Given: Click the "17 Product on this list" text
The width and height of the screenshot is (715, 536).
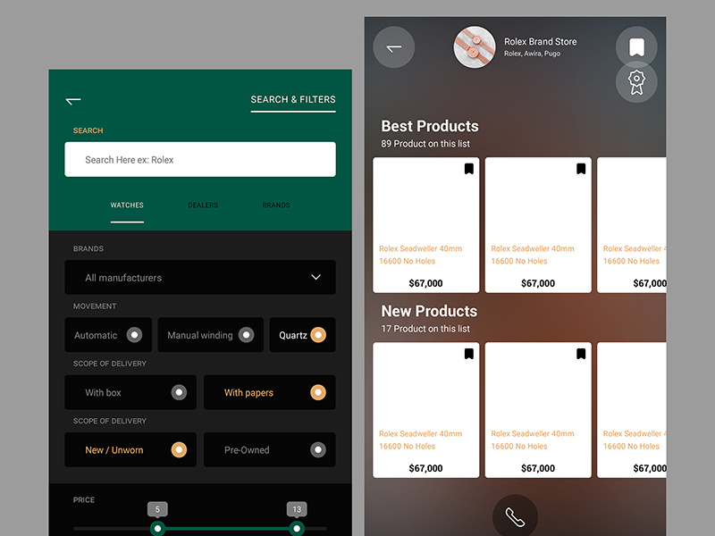Looking at the screenshot, I should coord(425,329).
